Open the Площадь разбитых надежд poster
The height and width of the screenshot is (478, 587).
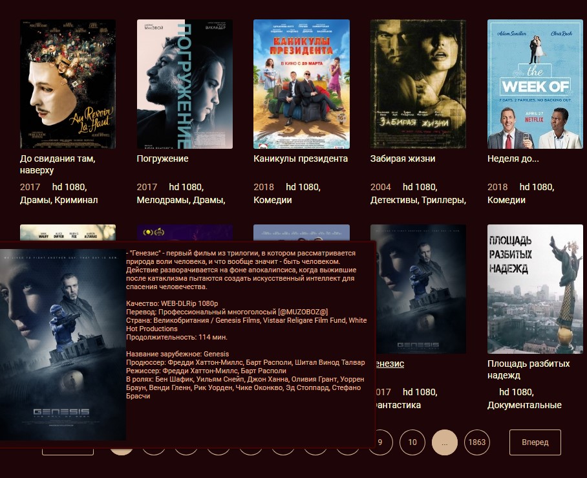(x=535, y=289)
